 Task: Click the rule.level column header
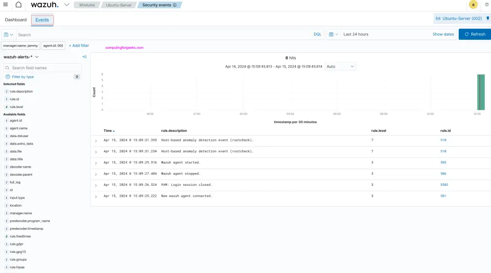[379, 131]
